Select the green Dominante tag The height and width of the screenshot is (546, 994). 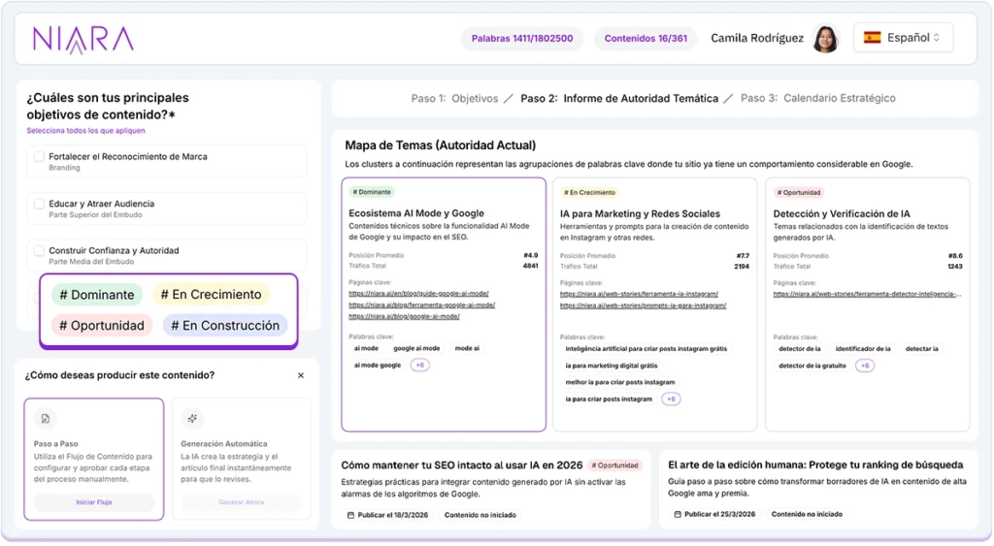coord(97,295)
